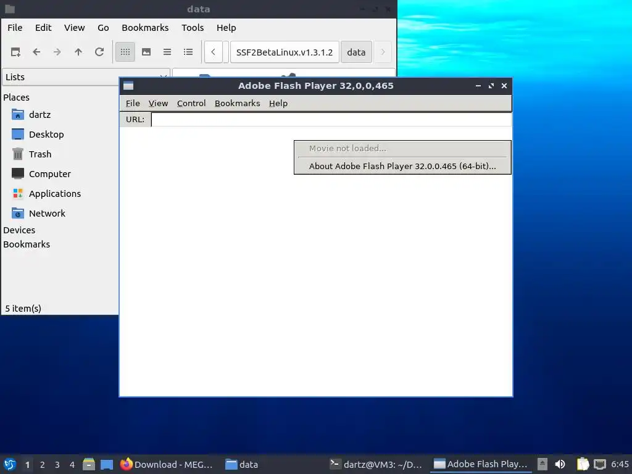Open Applications in the Places sidebar
Screen dimensions: 632x474
tap(46, 193)
